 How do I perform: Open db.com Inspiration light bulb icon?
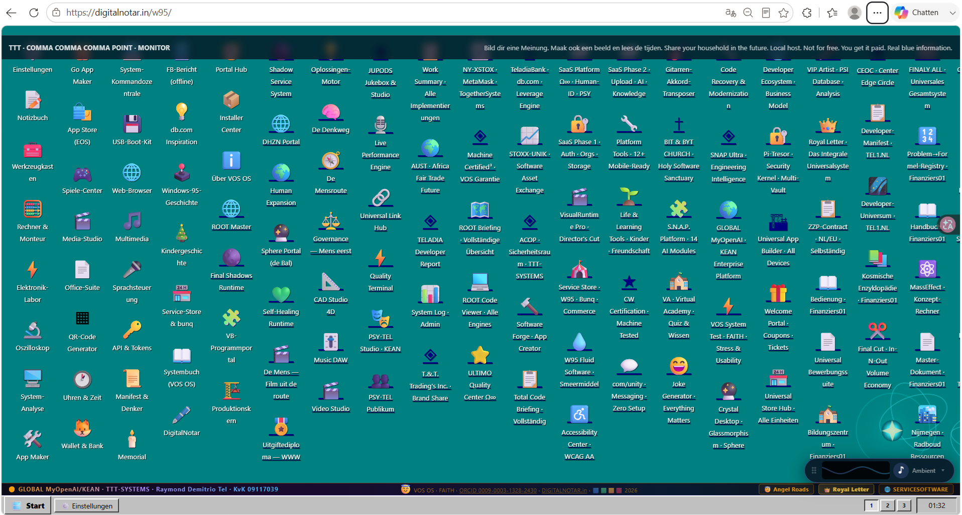tap(182, 112)
